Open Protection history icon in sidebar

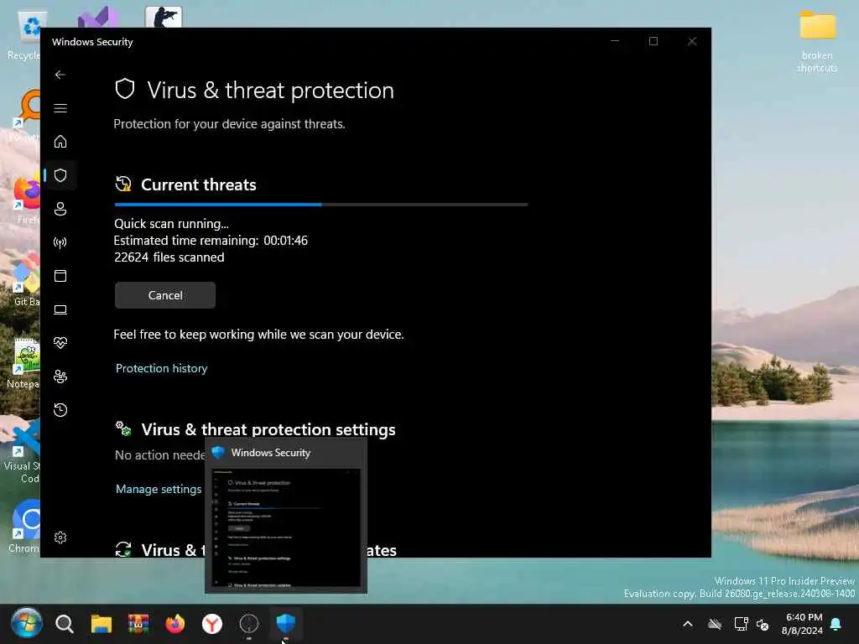pos(60,409)
